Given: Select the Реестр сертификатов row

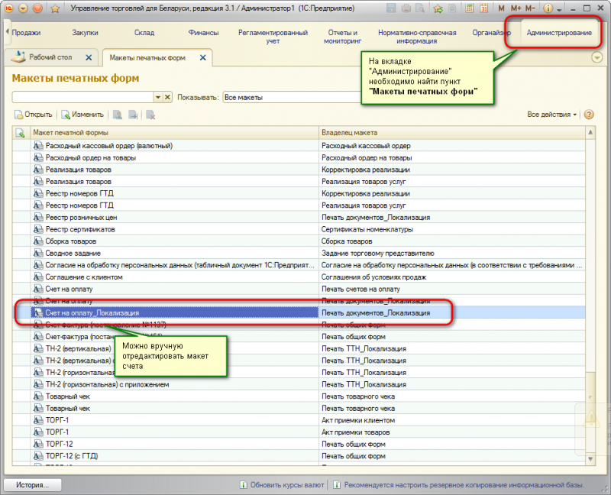Looking at the screenshot, I should (299, 229).
